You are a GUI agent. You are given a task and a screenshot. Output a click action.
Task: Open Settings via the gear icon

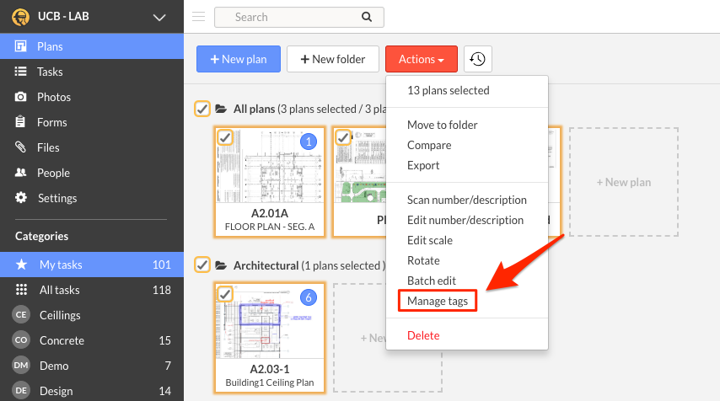tap(21, 198)
